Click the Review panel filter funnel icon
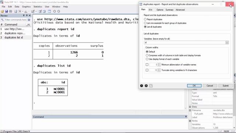 [24, 16]
